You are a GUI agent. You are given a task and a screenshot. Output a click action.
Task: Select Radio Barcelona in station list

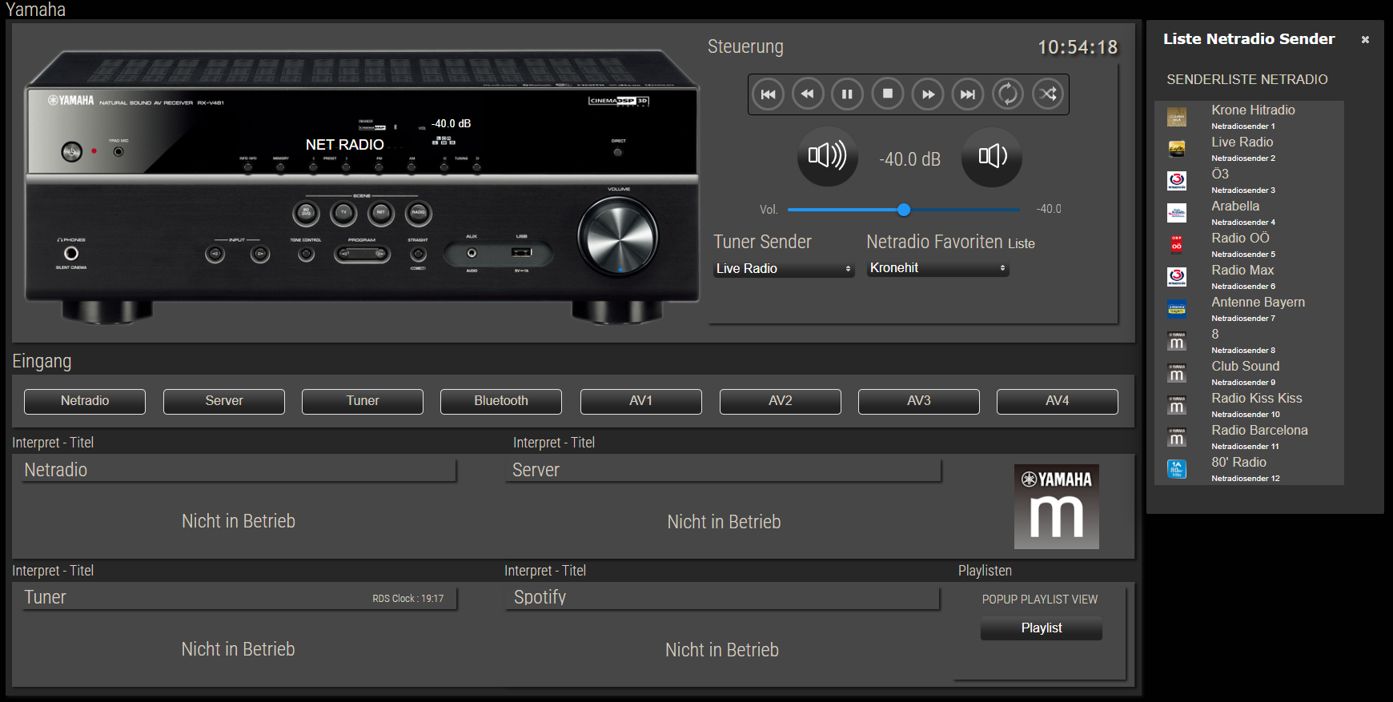[x=1259, y=431]
